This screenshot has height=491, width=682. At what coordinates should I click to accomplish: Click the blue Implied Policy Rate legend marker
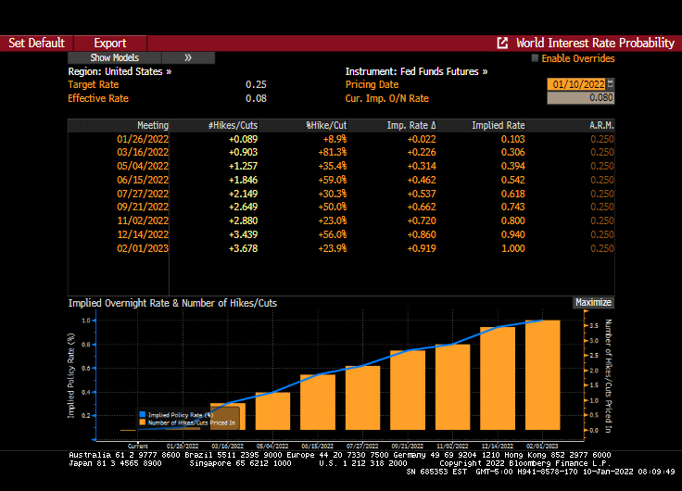point(142,414)
